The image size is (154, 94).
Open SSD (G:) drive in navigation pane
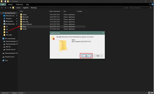(8, 47)
